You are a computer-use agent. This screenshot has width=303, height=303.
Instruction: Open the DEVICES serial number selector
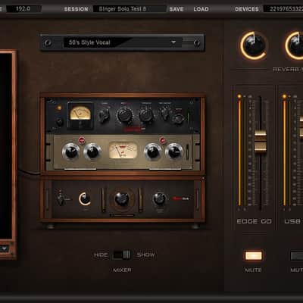coord(283,9)
